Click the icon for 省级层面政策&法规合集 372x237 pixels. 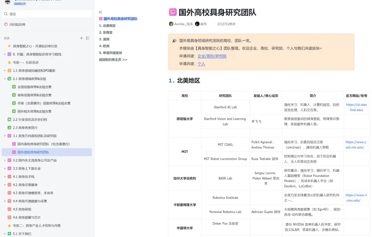(x=14, y=95)
